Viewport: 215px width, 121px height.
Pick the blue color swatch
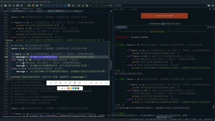(73, 88)
